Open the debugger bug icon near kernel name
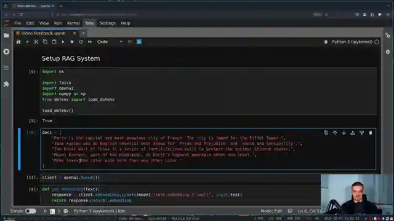 (326, 42)
